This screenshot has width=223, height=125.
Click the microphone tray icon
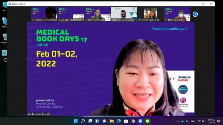(187, 121)
